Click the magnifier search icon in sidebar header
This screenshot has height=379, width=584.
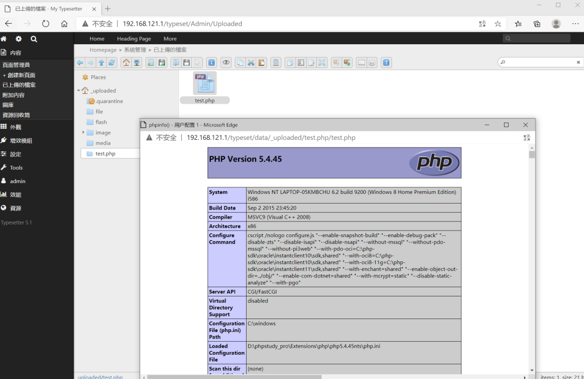click(x=34, y=39)
